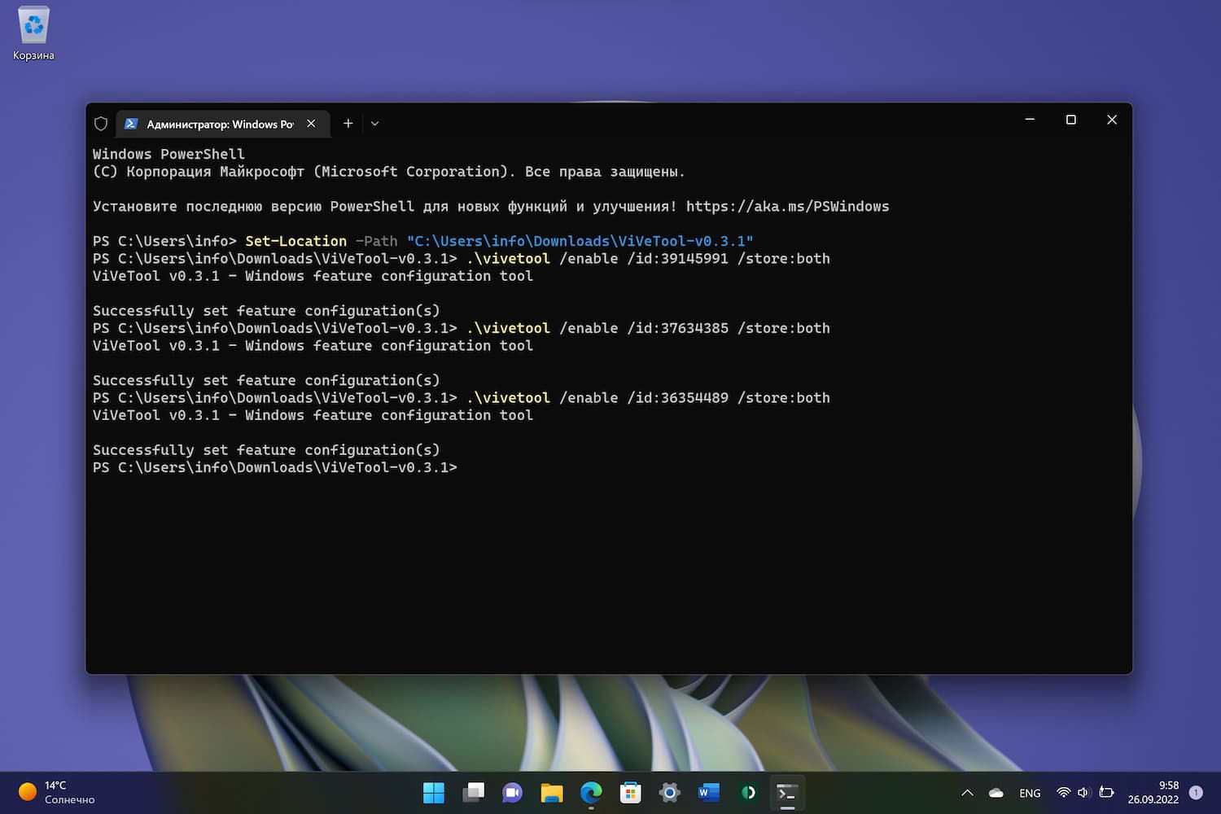Open the weather widget showing 14°C Солнечно
This screenshot has width=1221, height=814.
56,793
